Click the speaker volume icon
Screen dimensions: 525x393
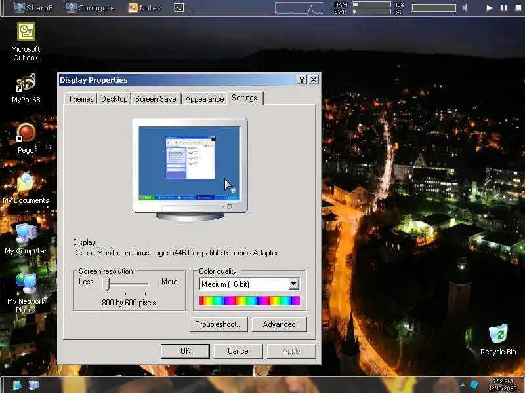pyautogui.click(x=465, y=8)
